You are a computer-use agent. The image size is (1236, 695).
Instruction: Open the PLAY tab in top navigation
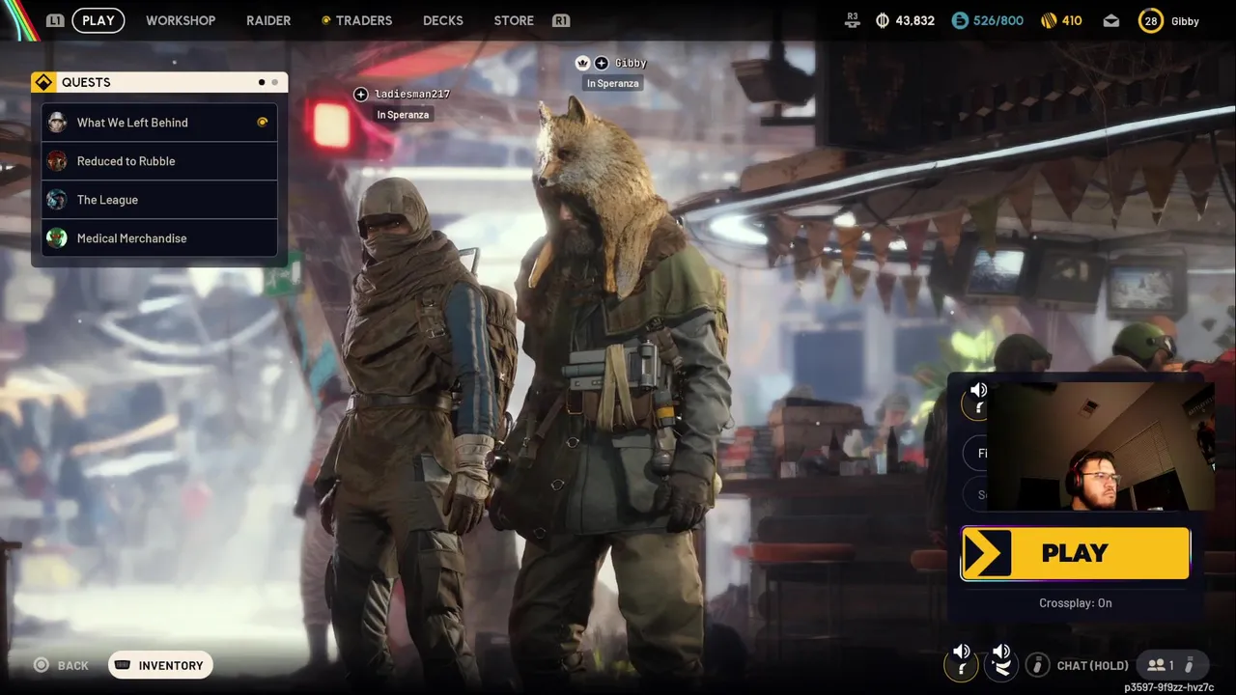98,20
